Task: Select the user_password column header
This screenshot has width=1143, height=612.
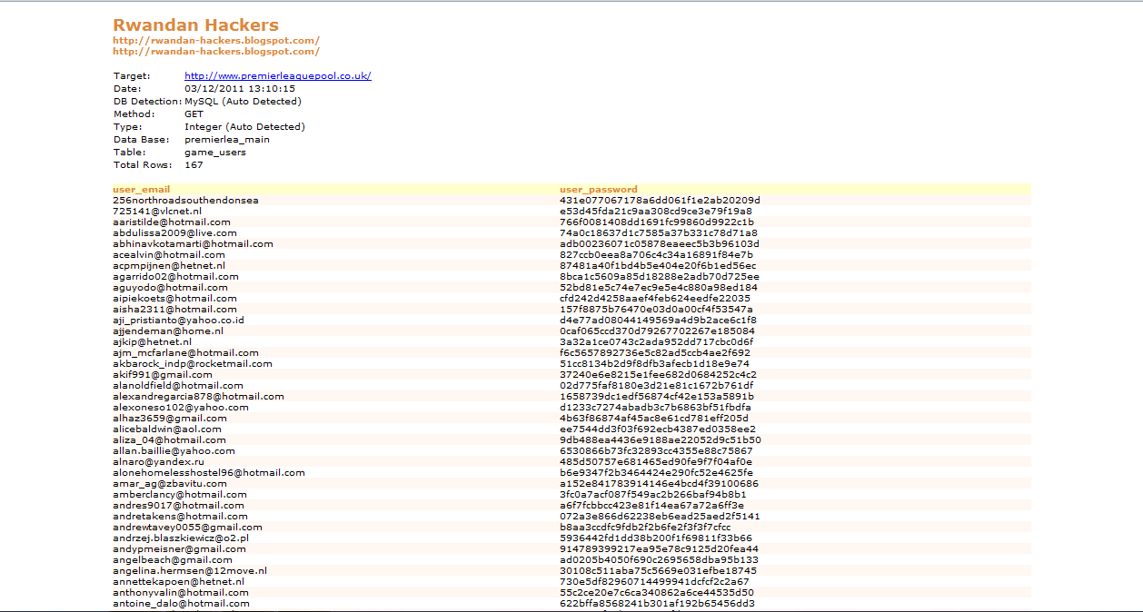Action: click(x=599, y=190)
